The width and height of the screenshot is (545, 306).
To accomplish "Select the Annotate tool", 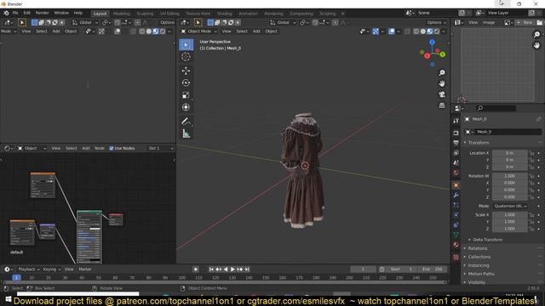I will point(186,121).
